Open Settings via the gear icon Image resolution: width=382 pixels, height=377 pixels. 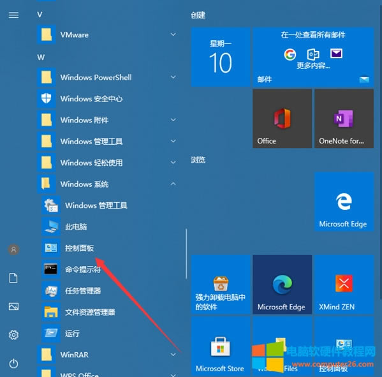pyautogui.click(x=13, y=335)
